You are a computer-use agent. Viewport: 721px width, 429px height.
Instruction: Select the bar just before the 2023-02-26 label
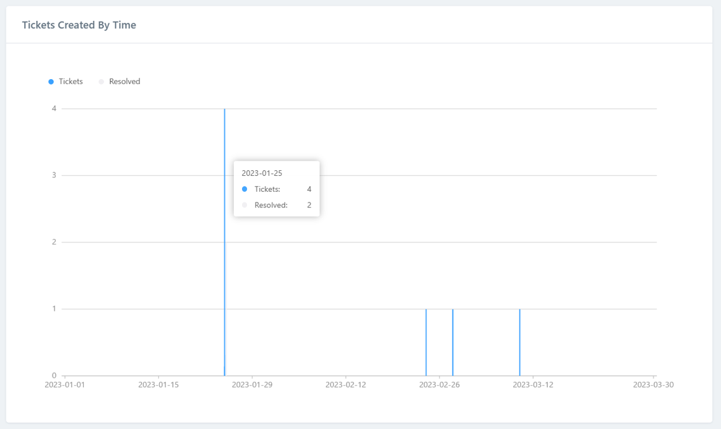(426, 342)
